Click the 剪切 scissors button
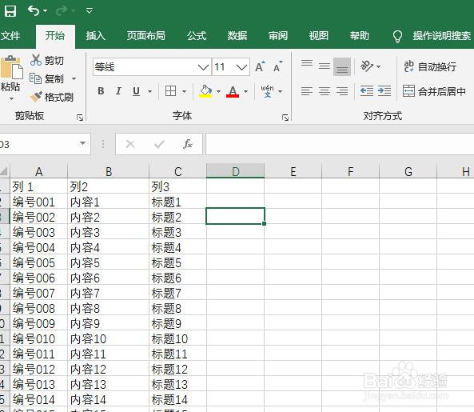This screenshot has width=474, height=412. (47, 61)
